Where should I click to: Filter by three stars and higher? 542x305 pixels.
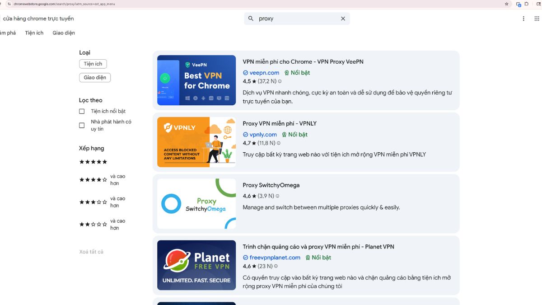click(103, 202)
